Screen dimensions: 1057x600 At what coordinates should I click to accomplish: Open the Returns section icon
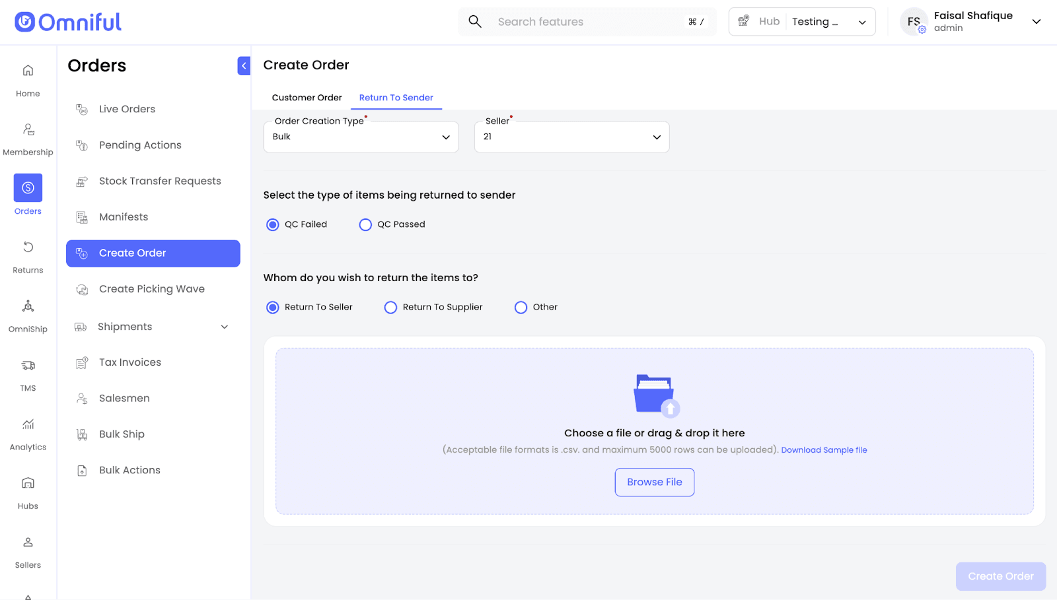point(28,248)
